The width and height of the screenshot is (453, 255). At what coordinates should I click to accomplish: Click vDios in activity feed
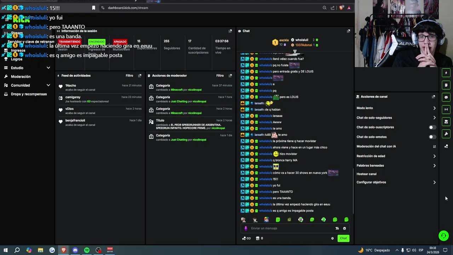pos(69,109)
